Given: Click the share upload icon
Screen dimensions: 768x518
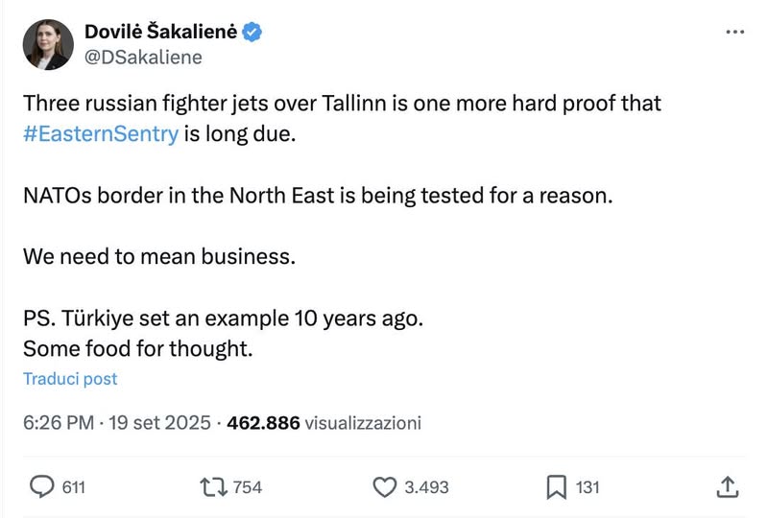Looking at the screenshot, I should [727, 487].
